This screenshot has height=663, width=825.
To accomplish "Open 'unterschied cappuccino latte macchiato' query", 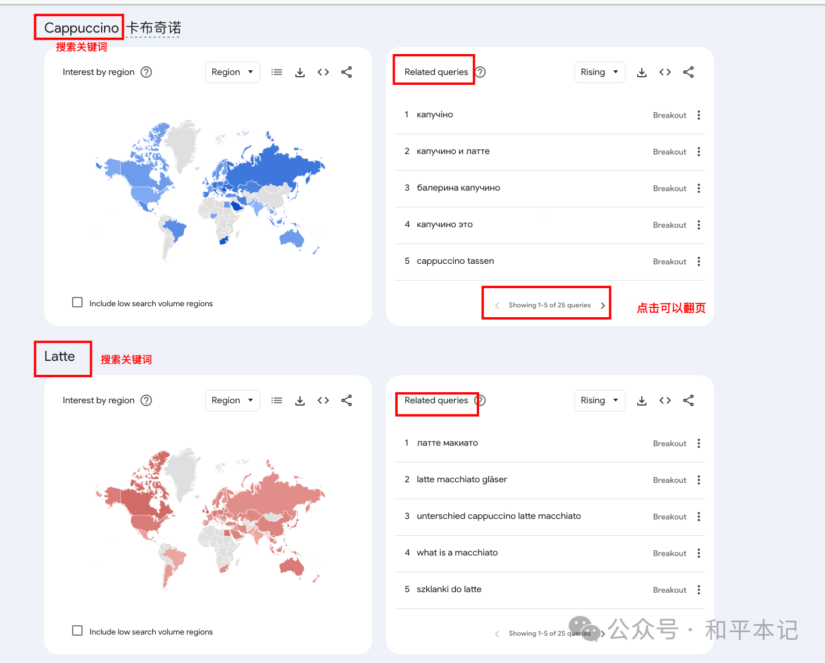I will pos(499,516).
